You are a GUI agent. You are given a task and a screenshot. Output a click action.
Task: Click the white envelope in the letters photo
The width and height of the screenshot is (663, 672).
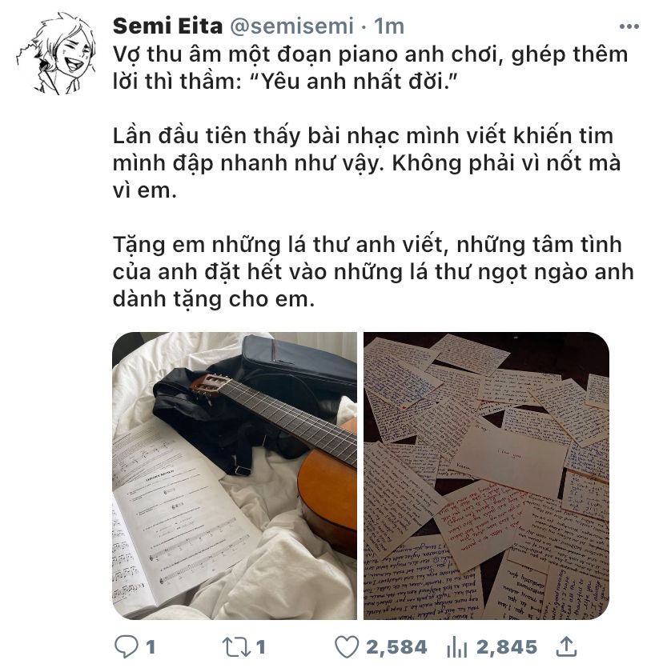[509, 461]
